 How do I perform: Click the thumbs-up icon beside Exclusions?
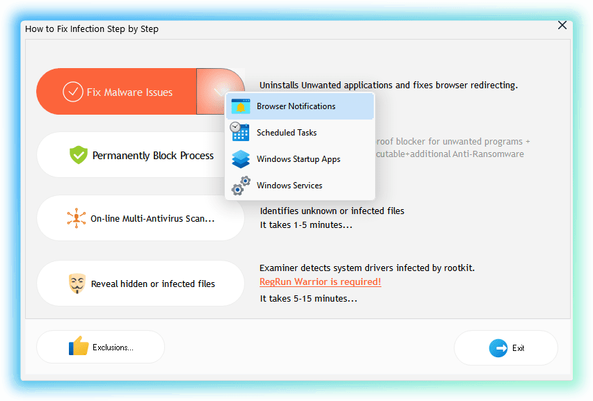pyautogui.click(x=79, y=347)
